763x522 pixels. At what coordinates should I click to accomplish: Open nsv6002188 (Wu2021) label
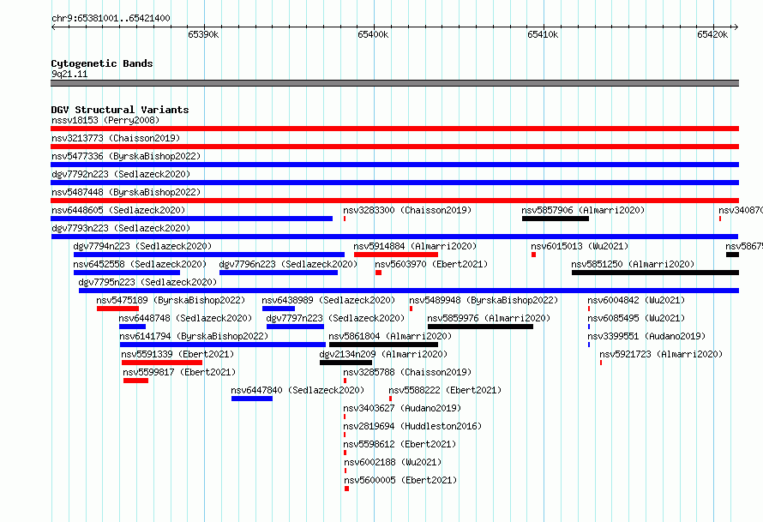(x=393, y=462)
